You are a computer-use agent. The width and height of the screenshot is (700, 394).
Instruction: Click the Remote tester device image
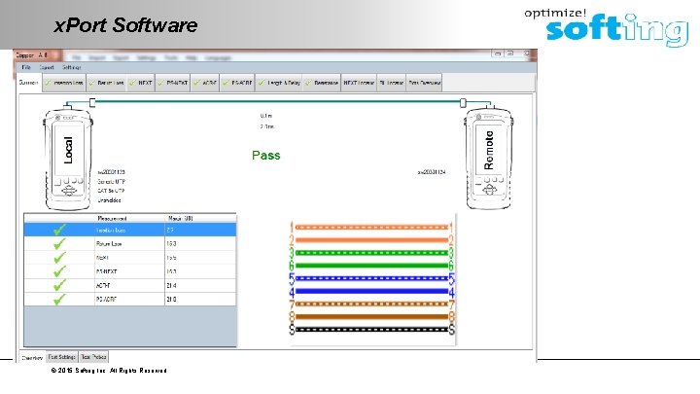click(x=489, y=157)
